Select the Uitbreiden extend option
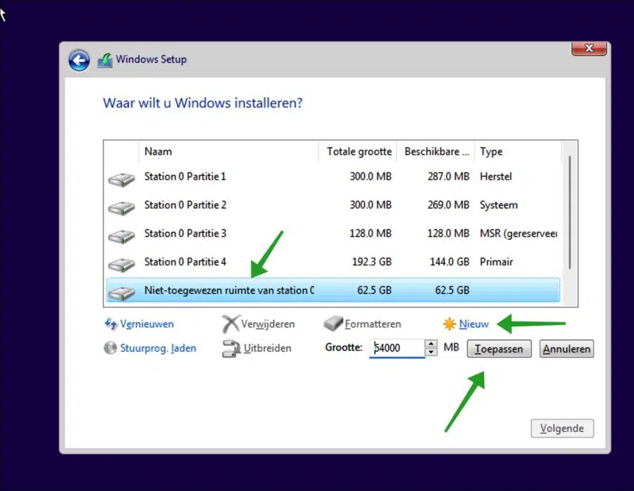The width and height of the screenshot is (634, 491). coord(267,348)
